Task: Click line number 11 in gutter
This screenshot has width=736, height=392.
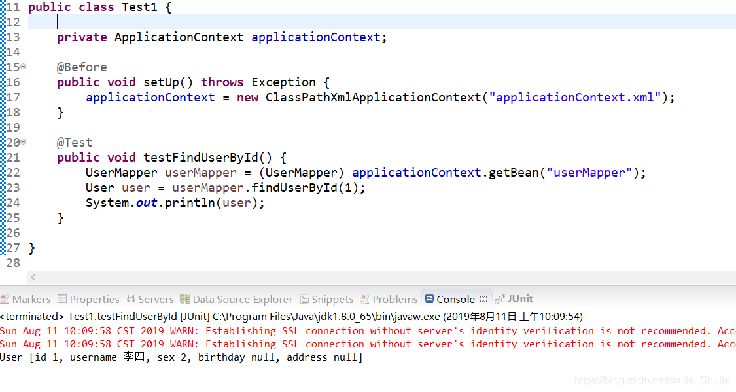Action: pos(13,7)
